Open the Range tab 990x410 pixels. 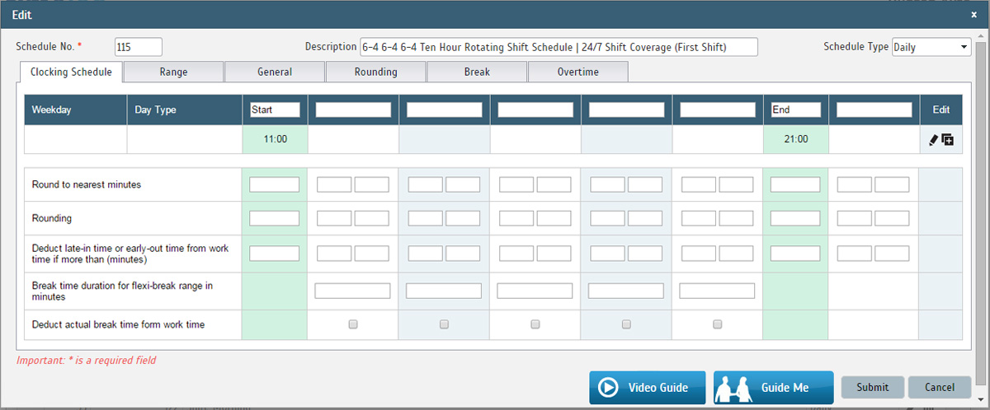click(173, 72)
